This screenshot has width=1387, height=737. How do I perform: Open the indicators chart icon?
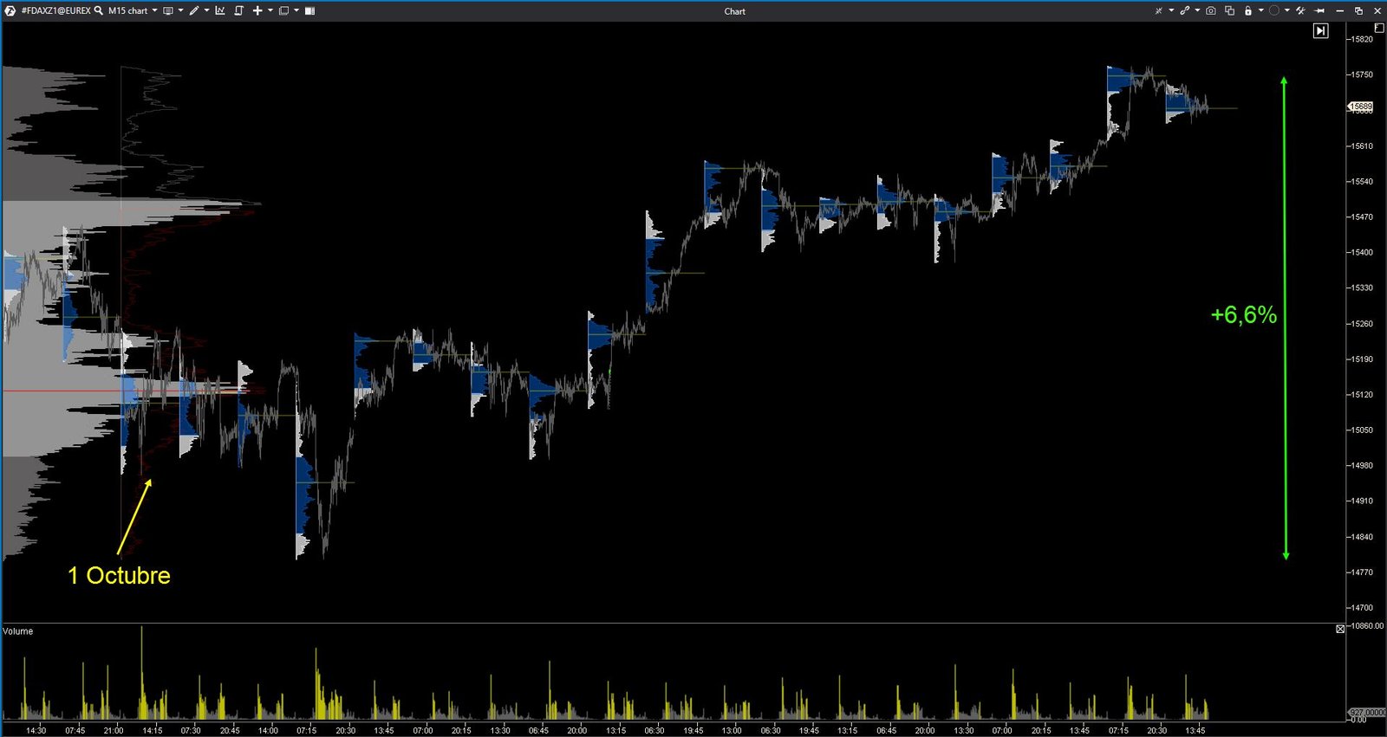220,10
